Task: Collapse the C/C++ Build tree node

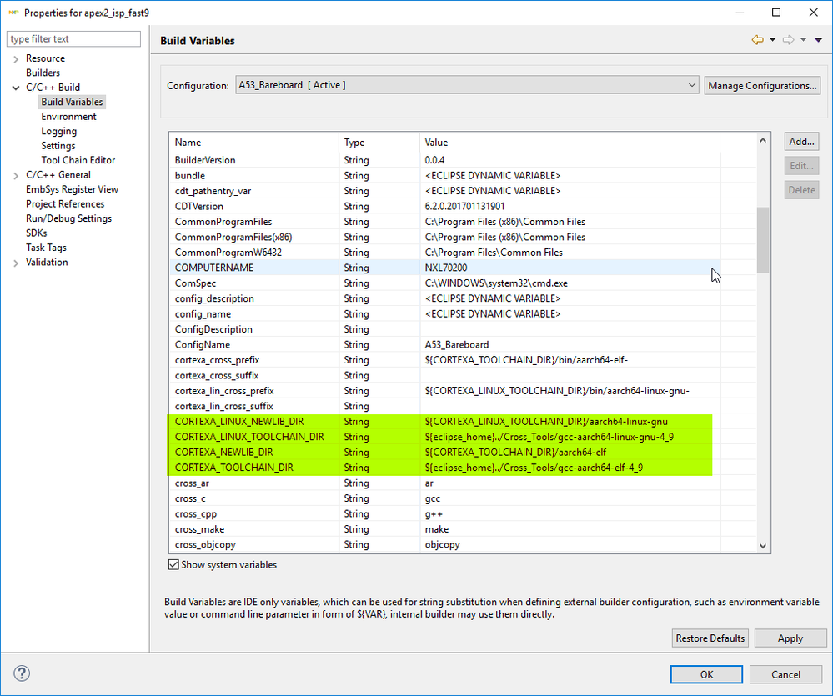Action: [16, 88]
